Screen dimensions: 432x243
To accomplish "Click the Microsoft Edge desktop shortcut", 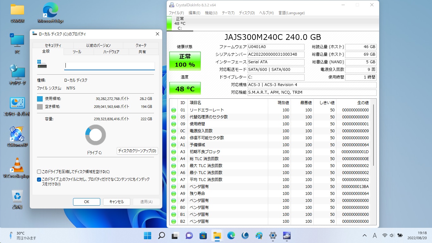I will tap(50, 11).
